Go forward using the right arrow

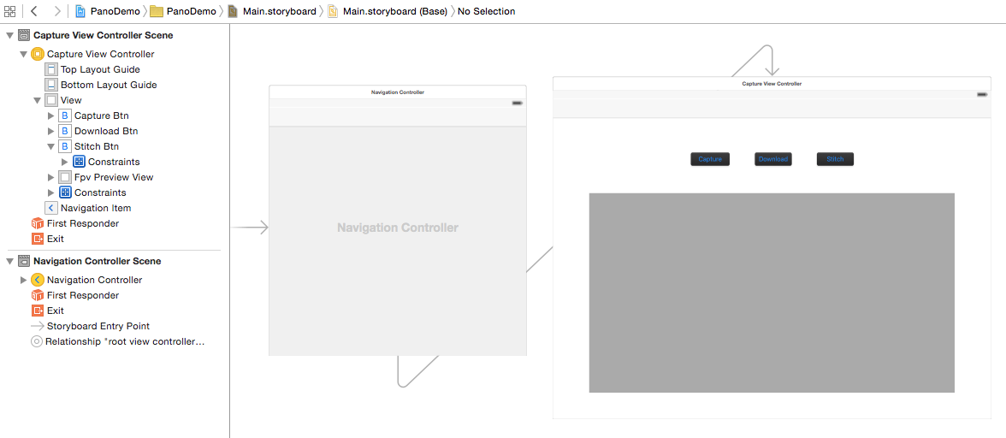click(x=56, y=11)
